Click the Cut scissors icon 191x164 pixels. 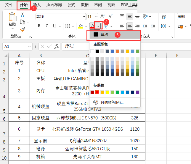tap(23, 15)
